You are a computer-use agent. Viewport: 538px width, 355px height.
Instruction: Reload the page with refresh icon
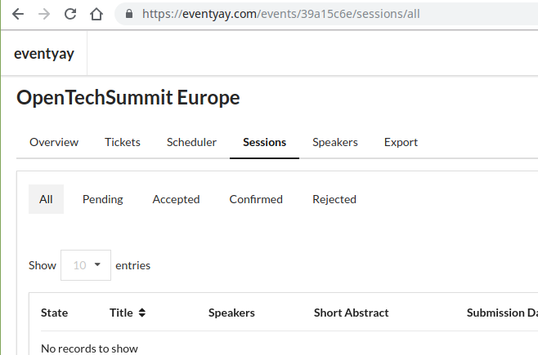(x=70, y=14)
